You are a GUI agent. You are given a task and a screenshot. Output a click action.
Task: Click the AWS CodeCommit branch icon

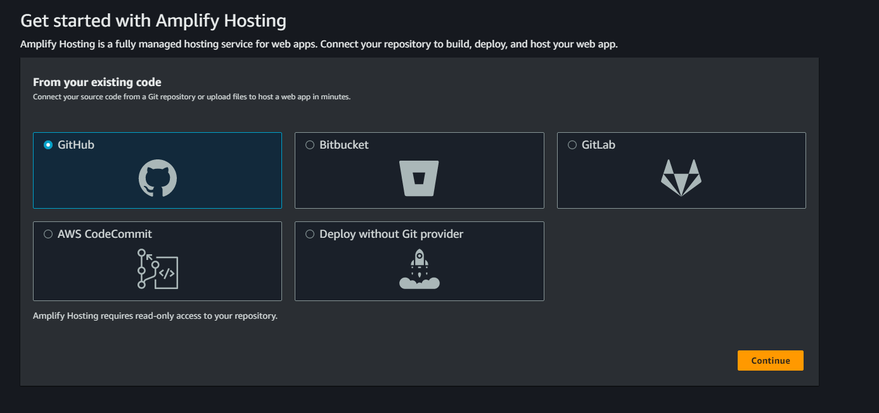pyautogui.click(x=158, y=269)
